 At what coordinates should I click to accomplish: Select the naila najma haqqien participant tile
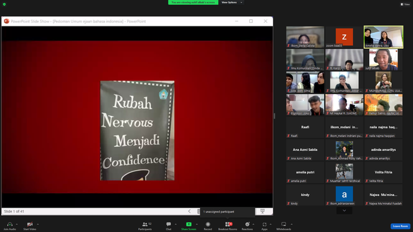pyautogui.click(x=383, y=128)
